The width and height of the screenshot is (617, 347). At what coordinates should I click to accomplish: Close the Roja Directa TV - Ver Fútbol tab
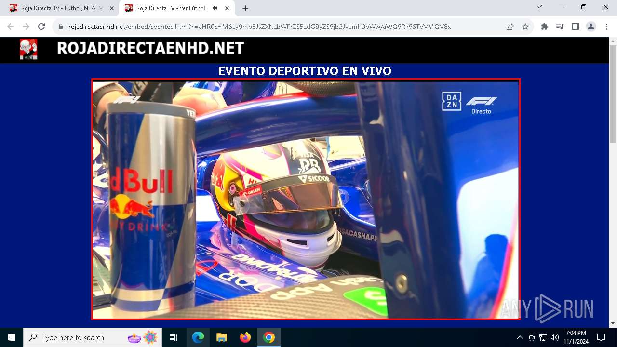tap(227, 8)
